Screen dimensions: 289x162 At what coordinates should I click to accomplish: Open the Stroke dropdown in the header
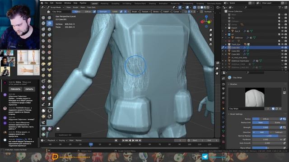[157, 12]
